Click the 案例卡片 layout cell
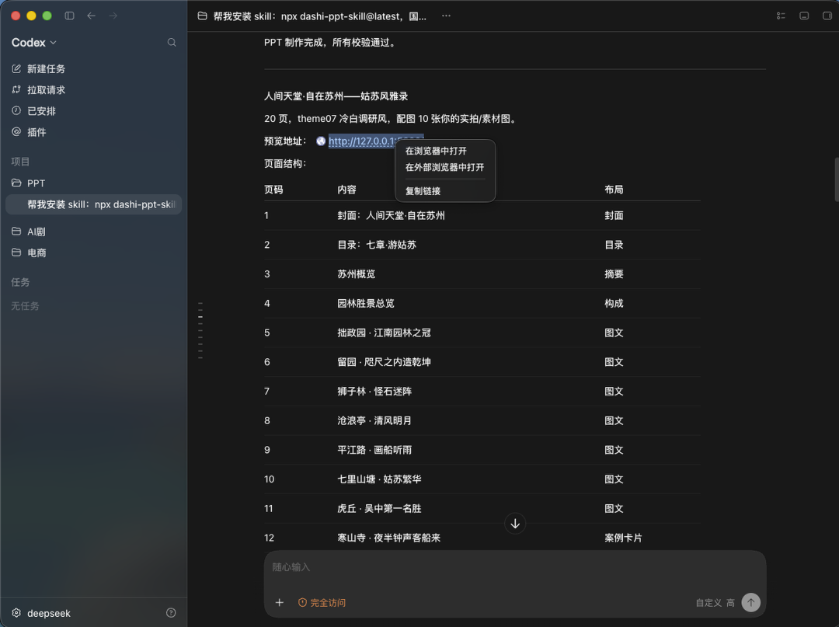 pos(623,538)
